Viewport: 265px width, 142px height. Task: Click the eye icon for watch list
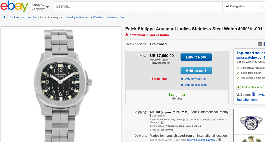[182, 79]
